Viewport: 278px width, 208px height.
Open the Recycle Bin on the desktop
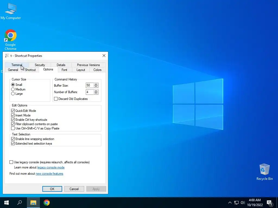click(x=264, y=172)
